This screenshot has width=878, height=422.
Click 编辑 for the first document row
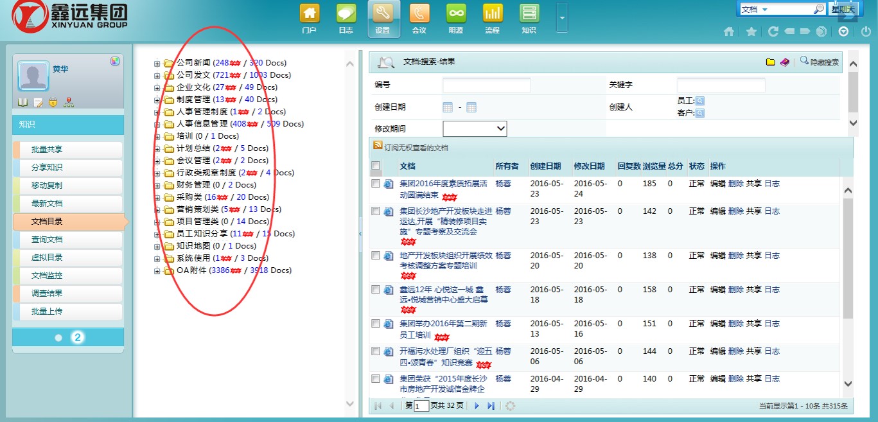pyautogui.click(x=717, y=184)
